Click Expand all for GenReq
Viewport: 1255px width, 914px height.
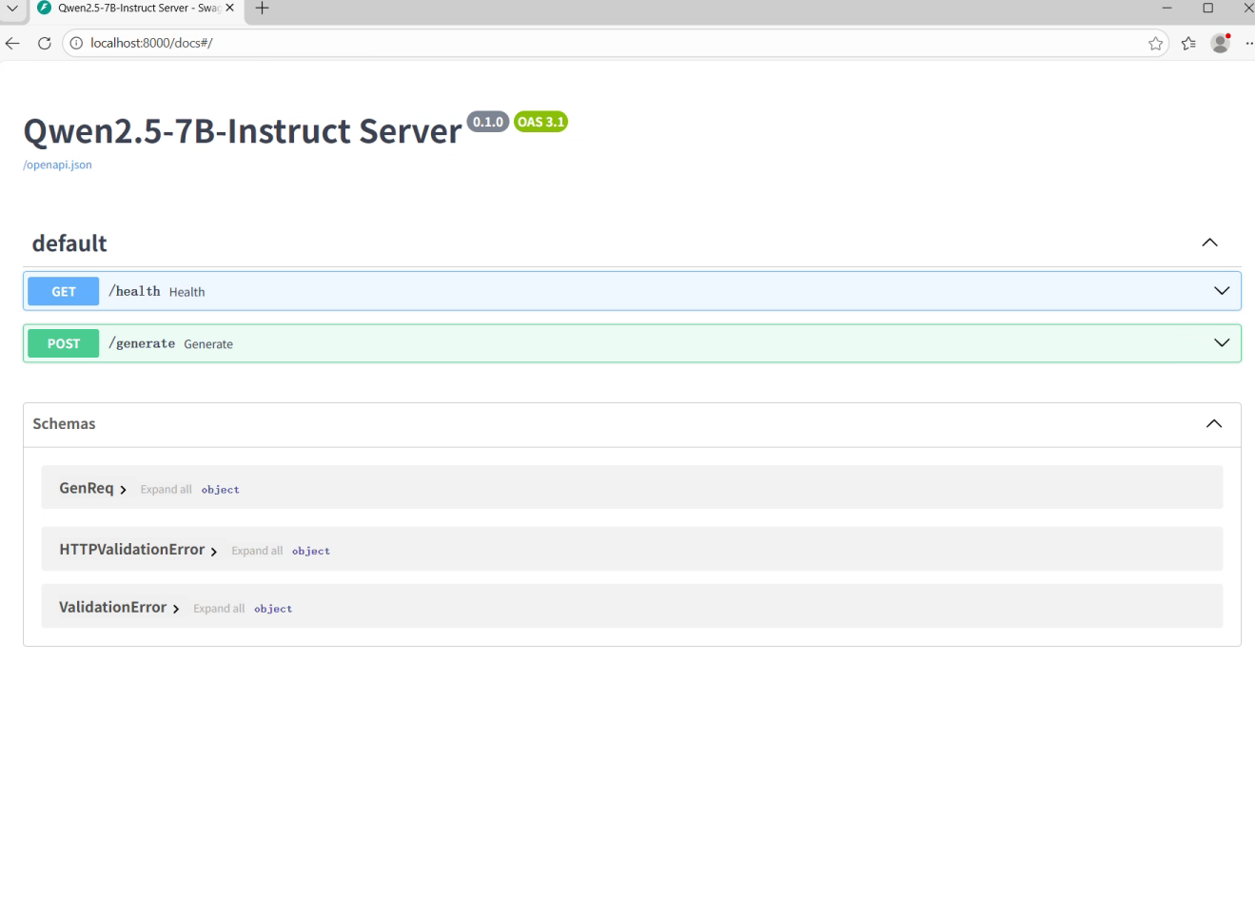pos(166,489)
